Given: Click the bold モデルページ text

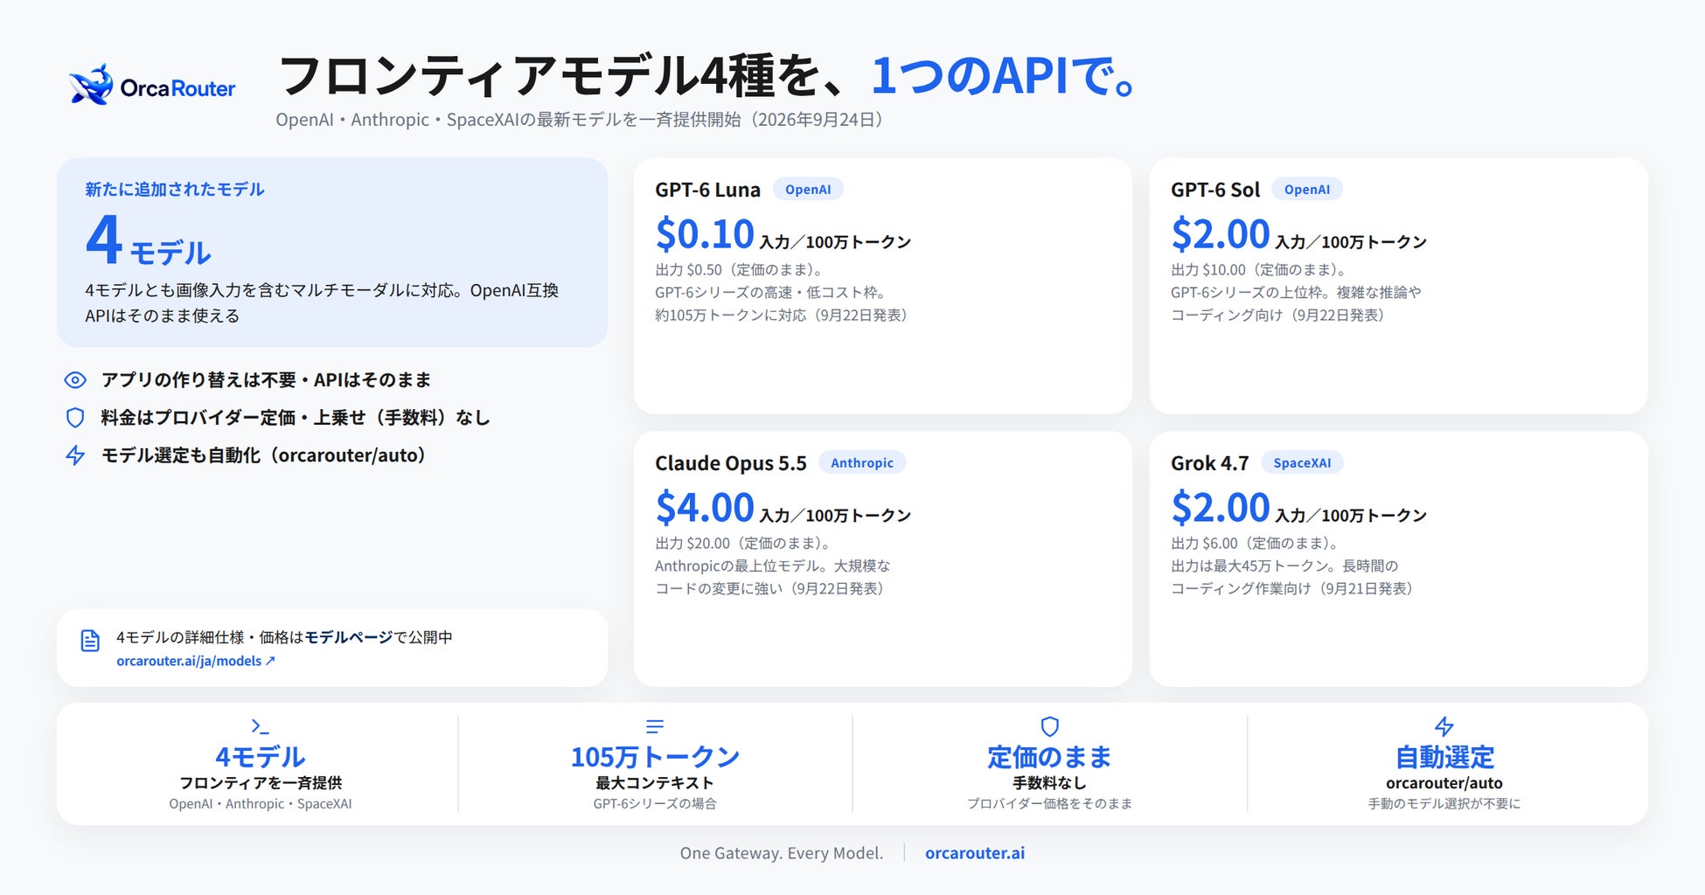Looking at the screenshot, I should coord(349,637).
